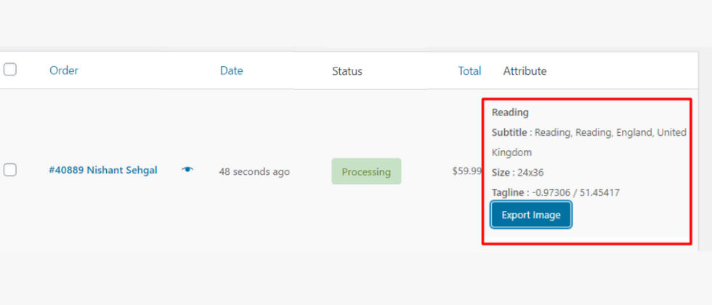This screenshot has width=712, height=305.
Task: Click the Export Image button
Action: click(531, 215)
